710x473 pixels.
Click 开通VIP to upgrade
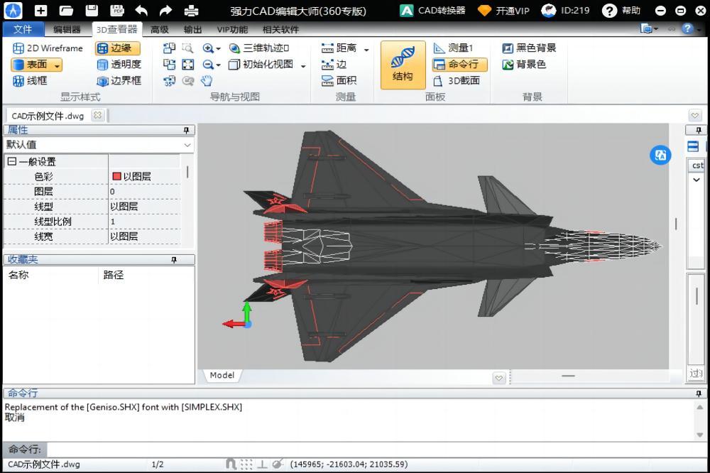[504, 11]
